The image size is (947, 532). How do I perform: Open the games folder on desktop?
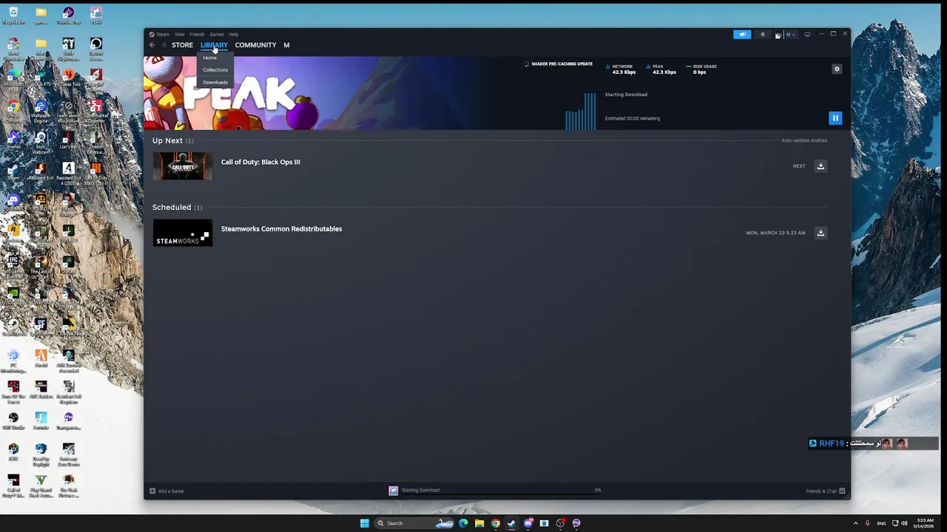tap(41, 16)
